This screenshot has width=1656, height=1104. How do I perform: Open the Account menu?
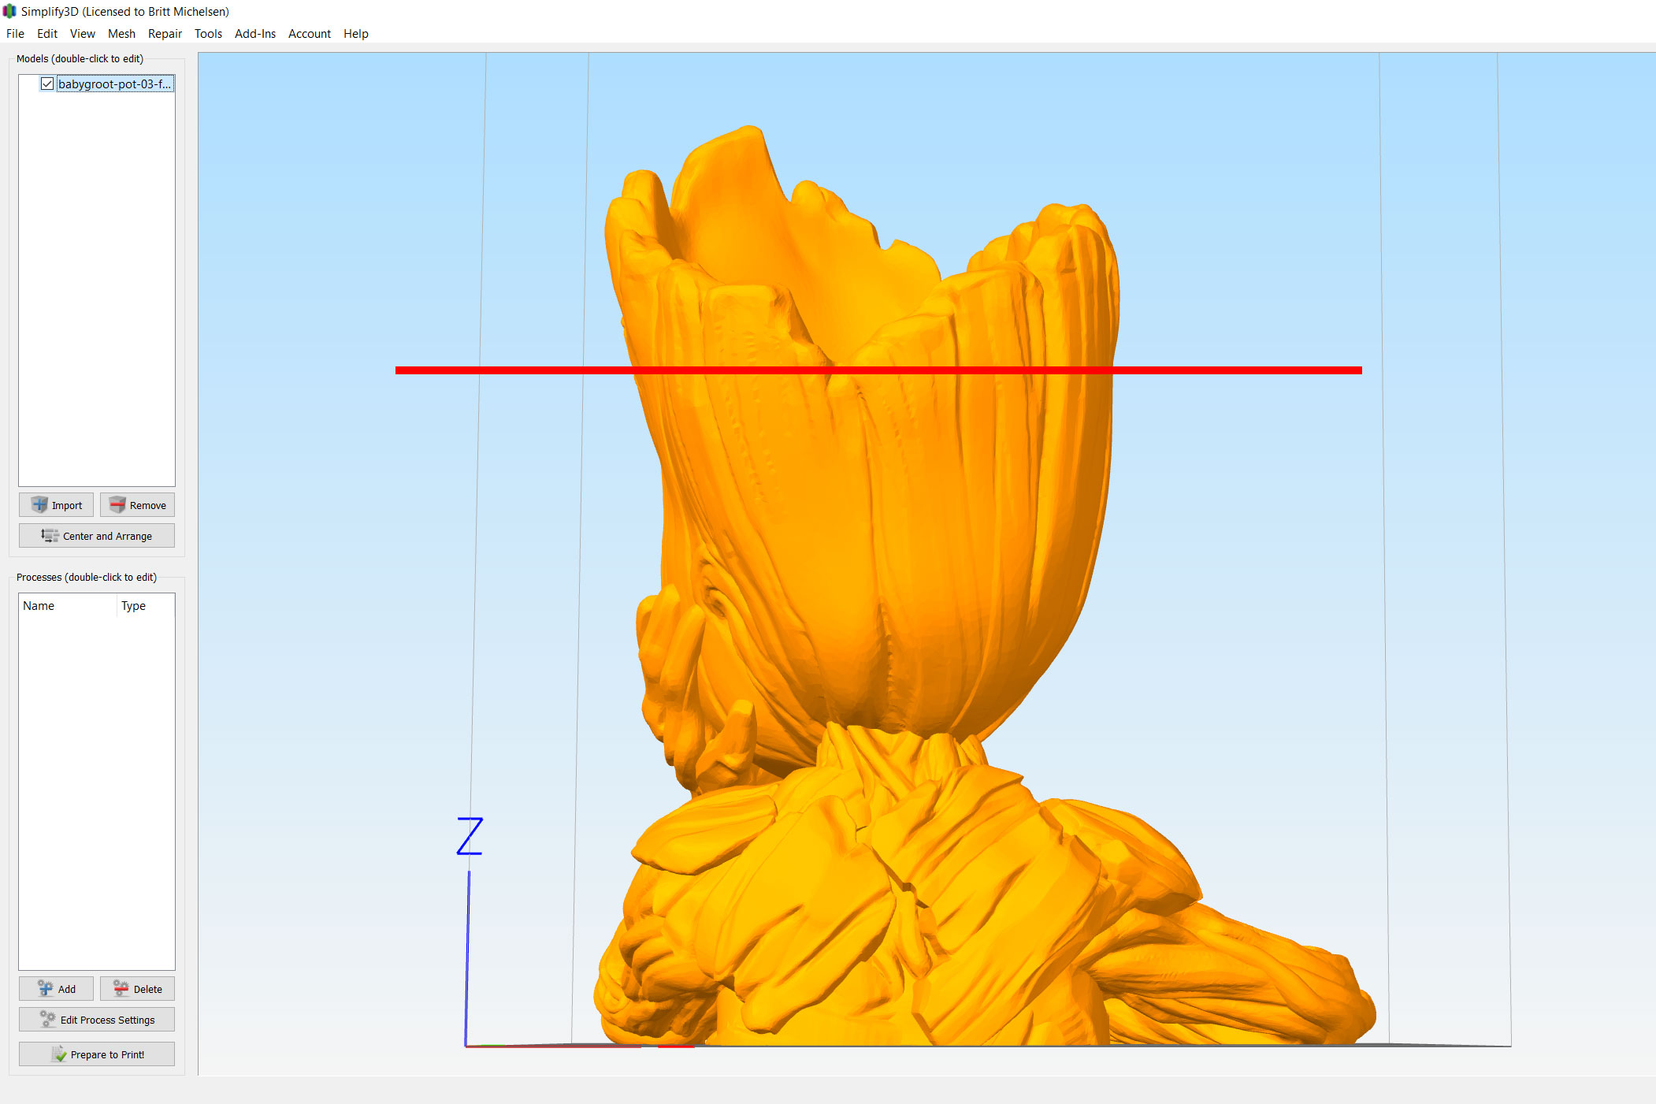[x=309, y=34]
